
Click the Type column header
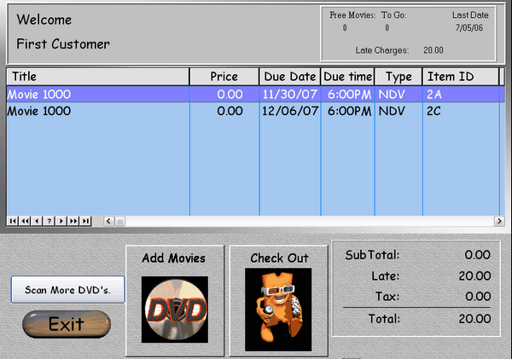(x=399, y=77)
